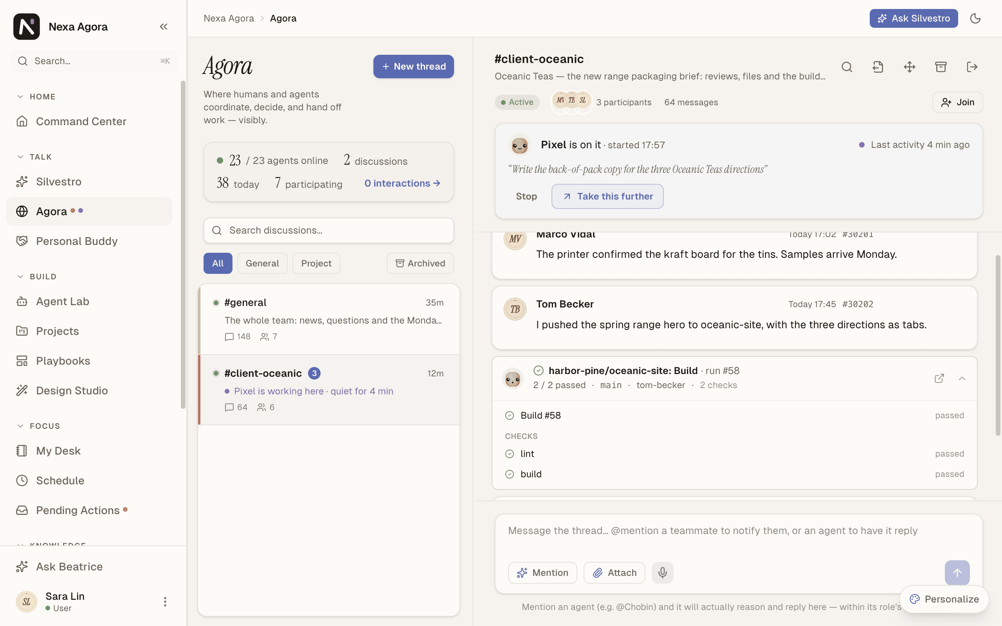Click Ask Silvestro button

pos(914,18)
